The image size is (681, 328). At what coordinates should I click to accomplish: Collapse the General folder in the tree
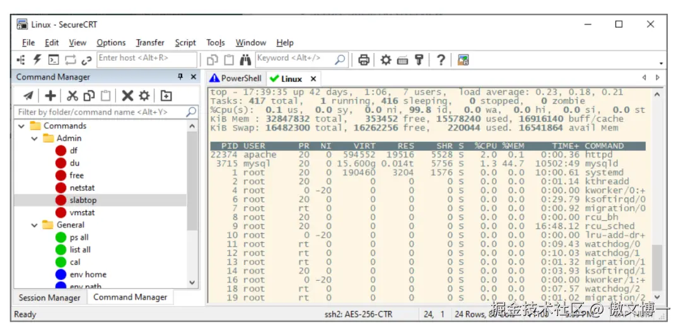click(x=35, y=225)
